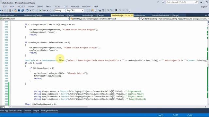209x117 pixels.
Task: Open the Start button dropdown arrow
Action: coord(47,10)
